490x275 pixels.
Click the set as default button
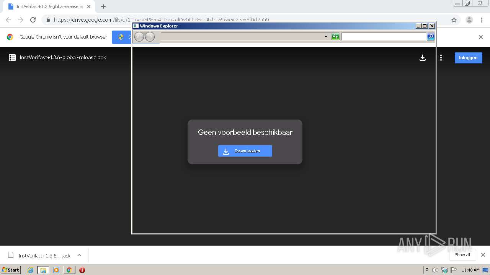(x=122, y=37)
